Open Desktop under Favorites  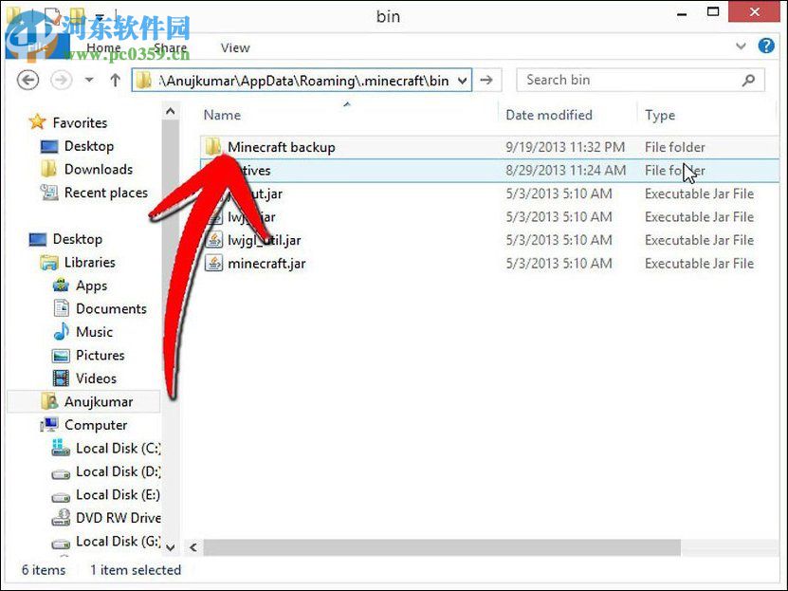[89, 146]
